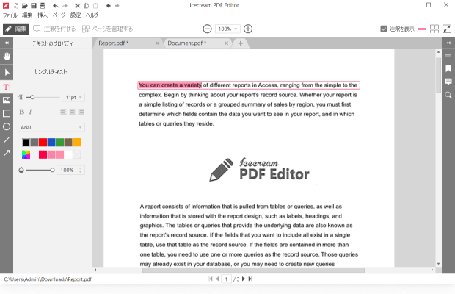The height and width of the screenshot is (294, 455).
Task: Toggle italic text formatting
Action: pos(31,112)
